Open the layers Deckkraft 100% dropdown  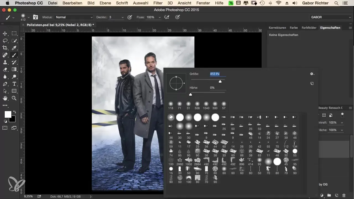click(342, 122)
